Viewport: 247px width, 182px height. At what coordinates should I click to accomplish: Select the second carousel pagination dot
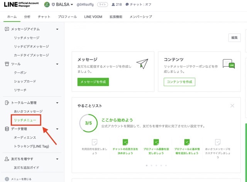tap(151, 165)
